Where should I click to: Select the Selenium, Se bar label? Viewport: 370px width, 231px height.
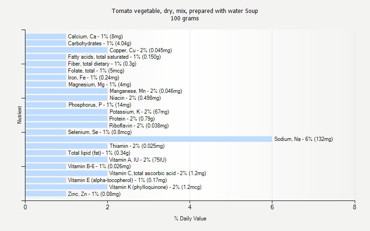point(99,132)
